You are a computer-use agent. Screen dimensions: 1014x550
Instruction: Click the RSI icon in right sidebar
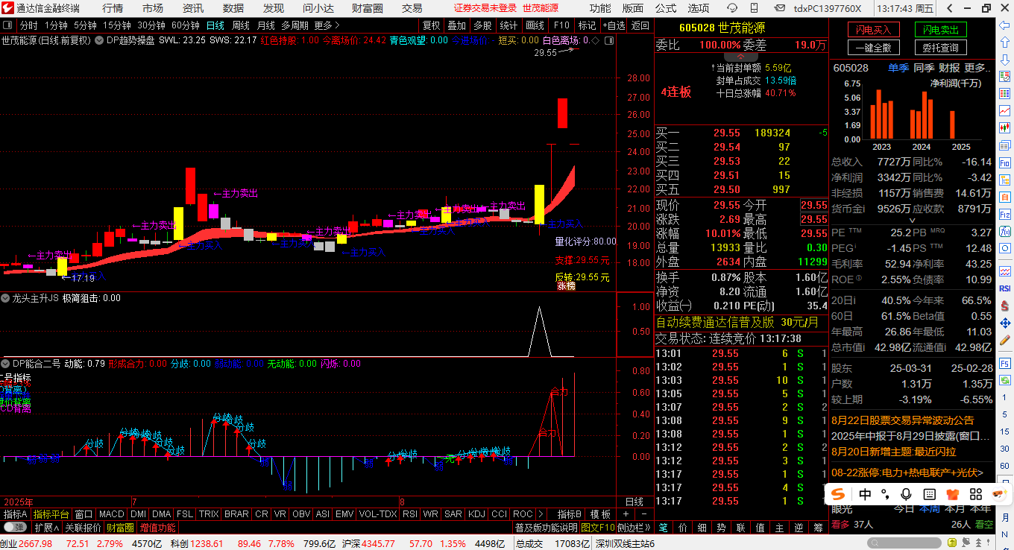pos(1004,288)
